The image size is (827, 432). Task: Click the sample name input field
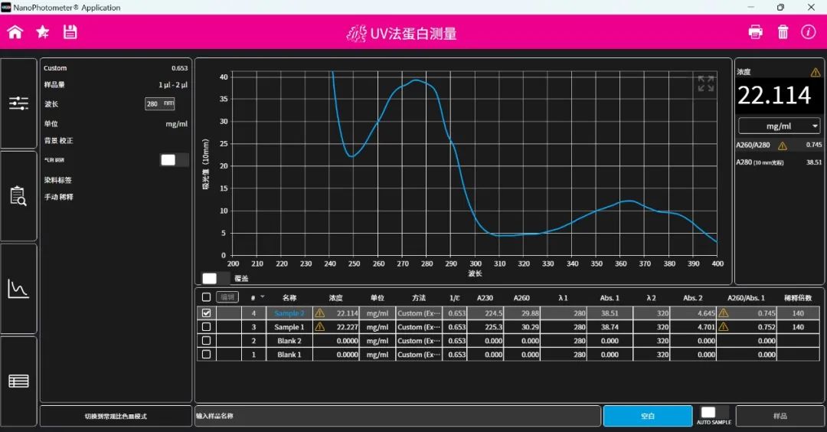tap(397, 416)
